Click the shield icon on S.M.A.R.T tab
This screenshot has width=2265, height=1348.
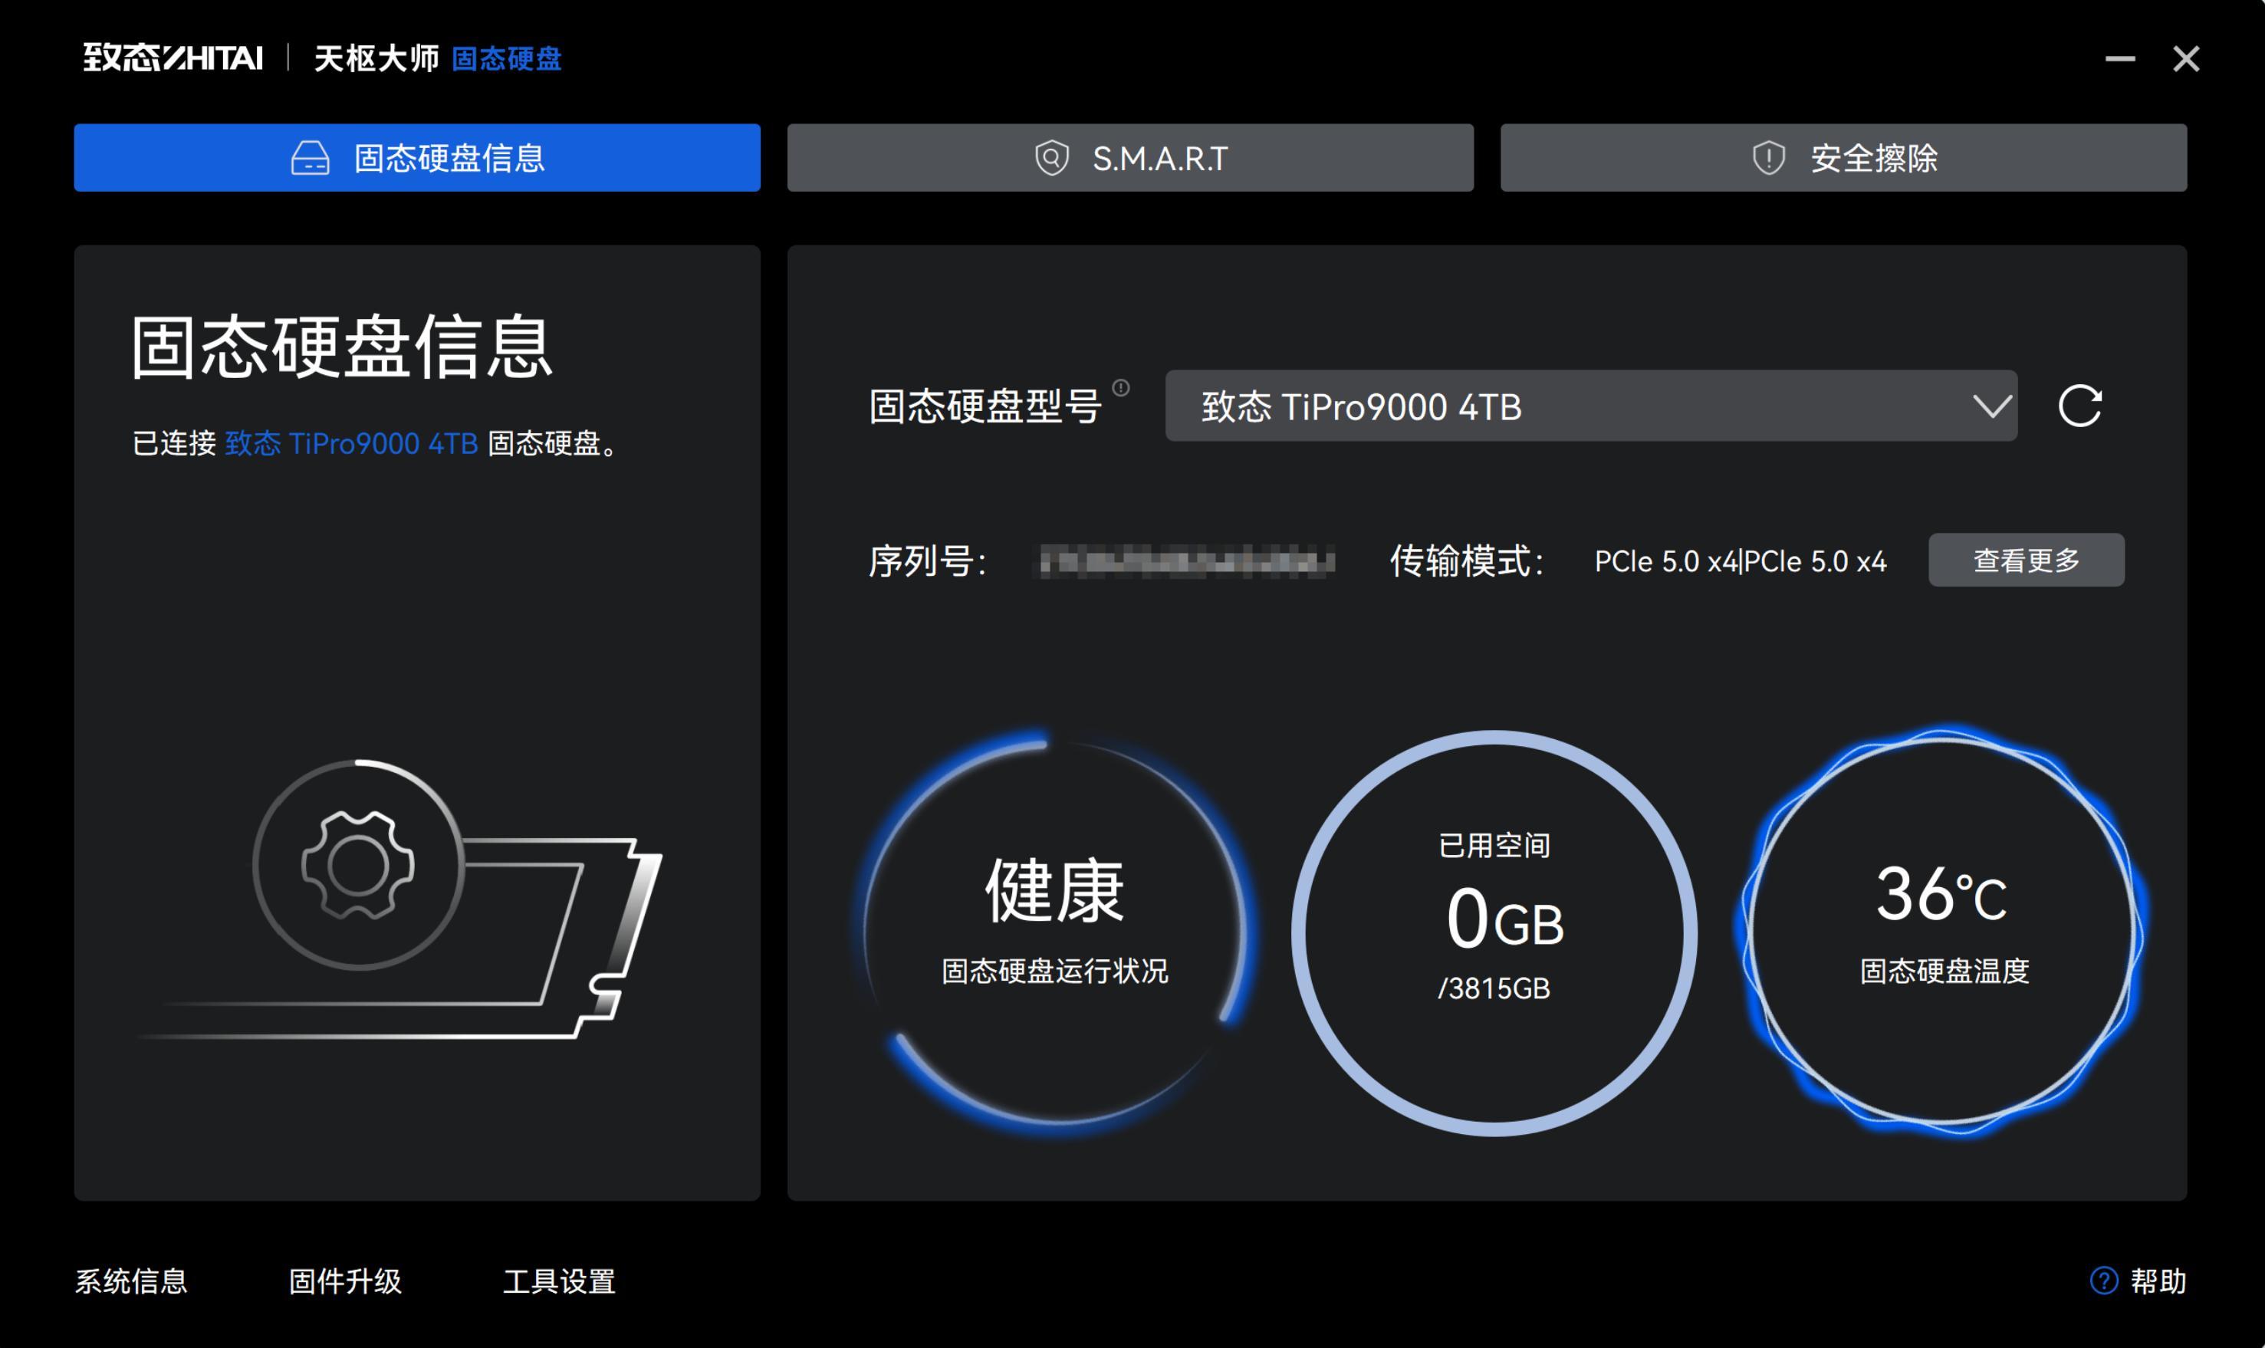point(1052,157)
